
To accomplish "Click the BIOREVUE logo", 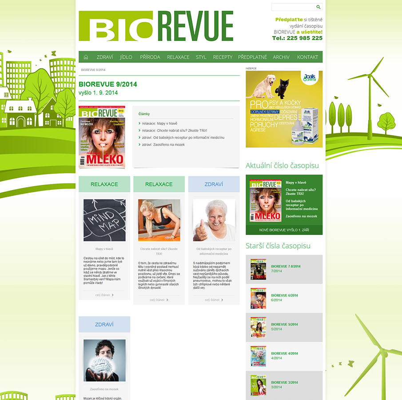I will point(156,26).
